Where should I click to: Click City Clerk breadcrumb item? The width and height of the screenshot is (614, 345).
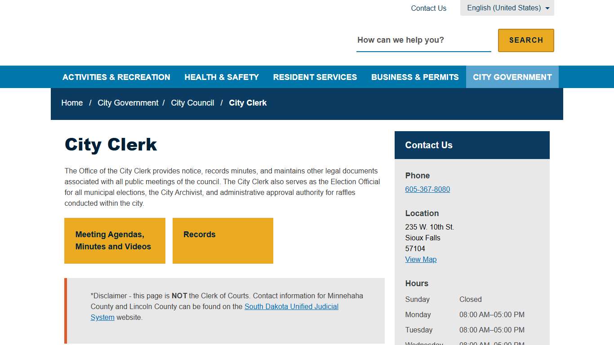(248, 103)
